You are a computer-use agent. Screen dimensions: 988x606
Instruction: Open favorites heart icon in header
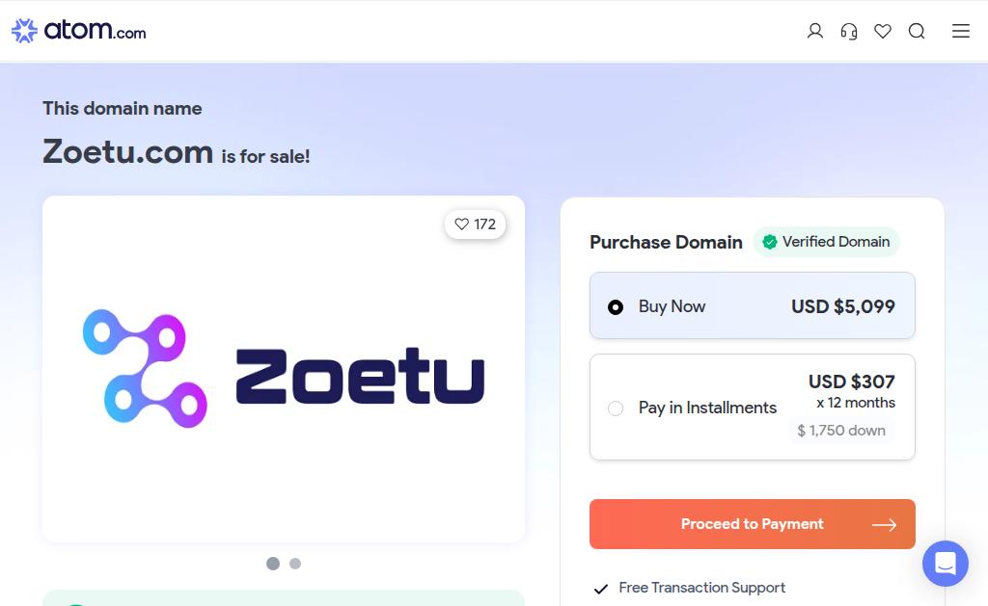point(883,31)
